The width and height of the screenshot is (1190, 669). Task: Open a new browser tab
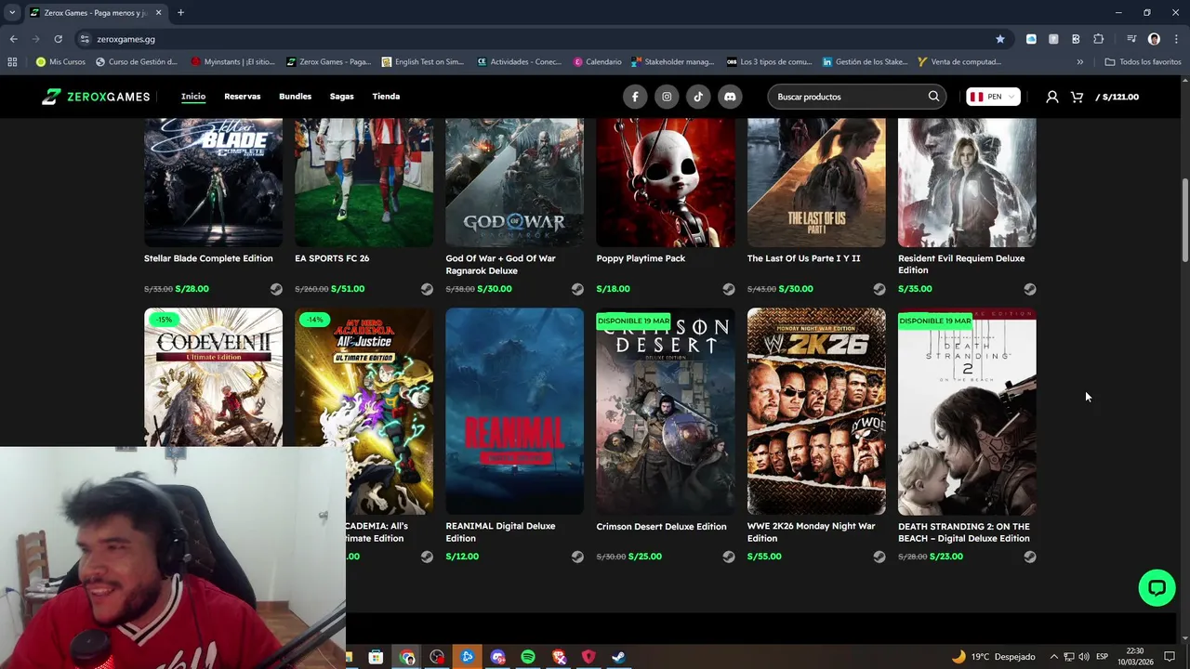pyautogui.click(x=180, y=13)
